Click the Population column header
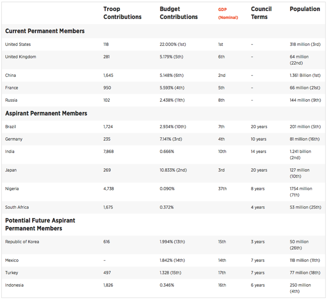 pos(305,9)
